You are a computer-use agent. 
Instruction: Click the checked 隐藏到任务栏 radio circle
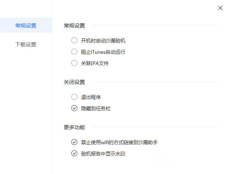(x=74, y=108)
